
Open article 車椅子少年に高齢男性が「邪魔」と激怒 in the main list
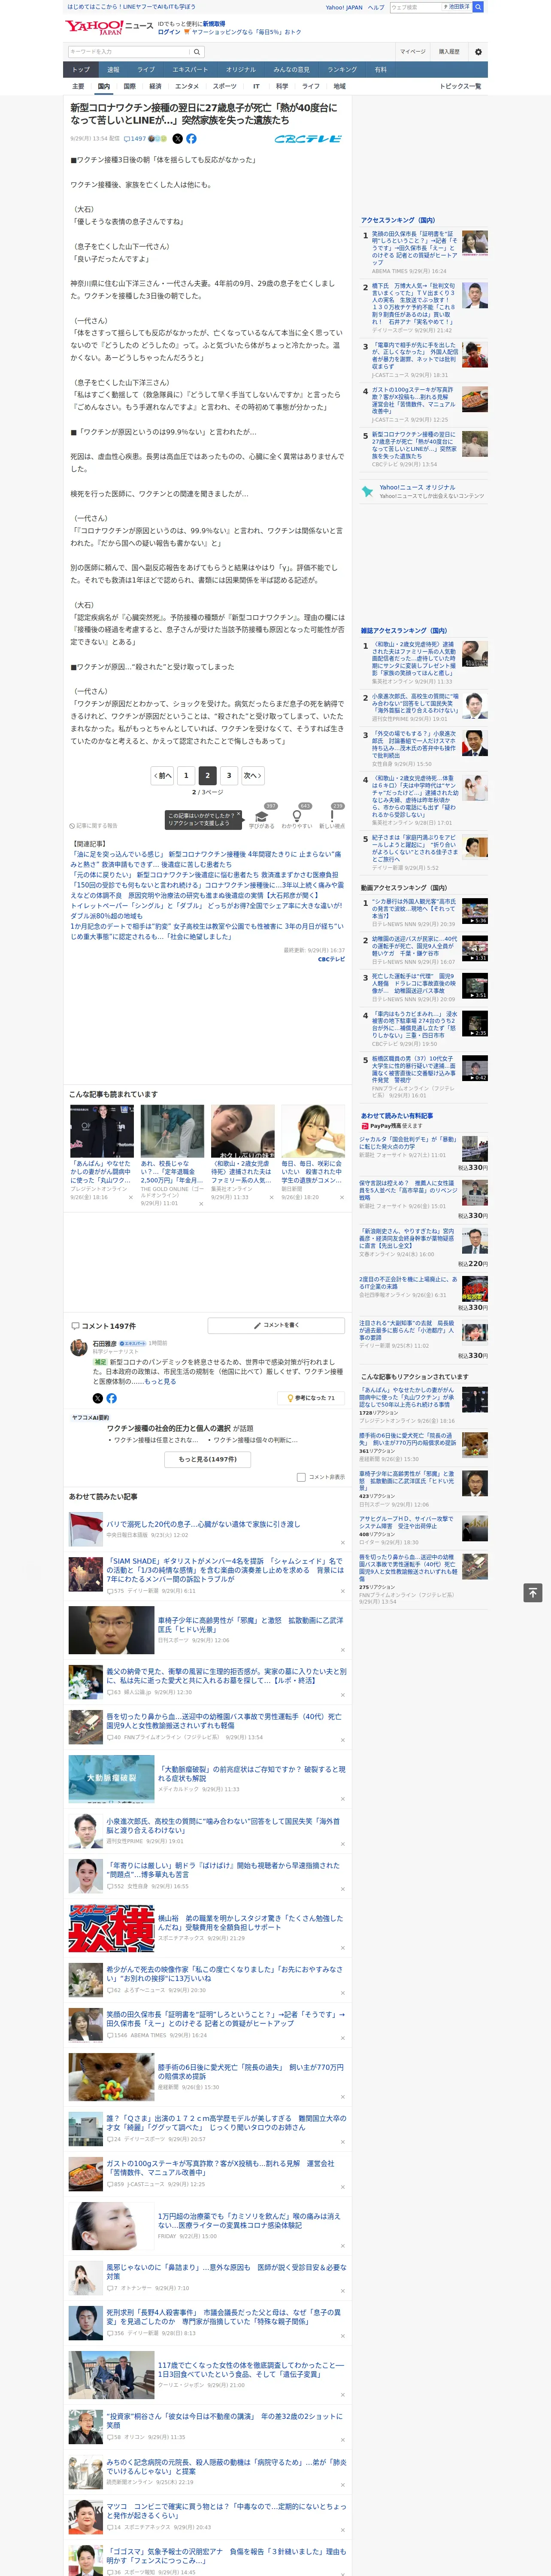[250, 1624]
